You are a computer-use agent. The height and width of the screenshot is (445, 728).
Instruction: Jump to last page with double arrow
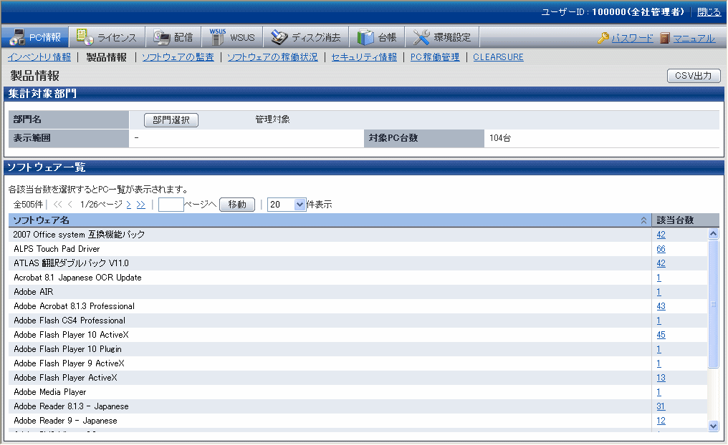[x=140, y=205]
